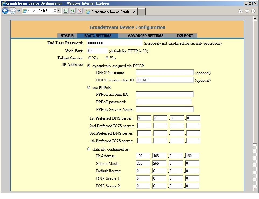
Task: Click first octet of 2nd Preferred DNS
Action: (144, 126)
